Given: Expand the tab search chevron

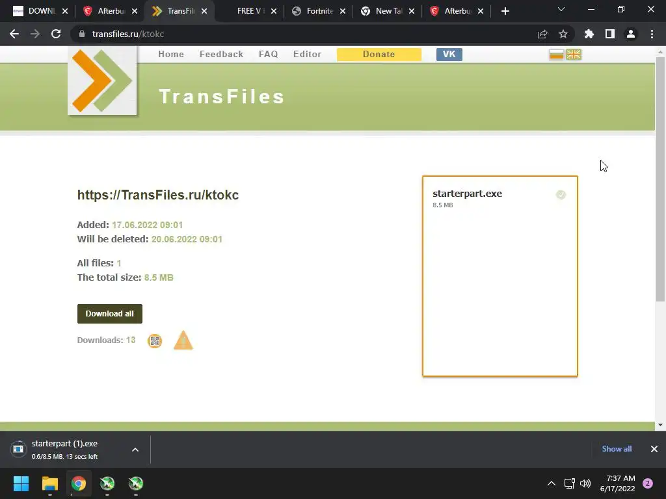Looking at the screenshot, I should [561, 9].
